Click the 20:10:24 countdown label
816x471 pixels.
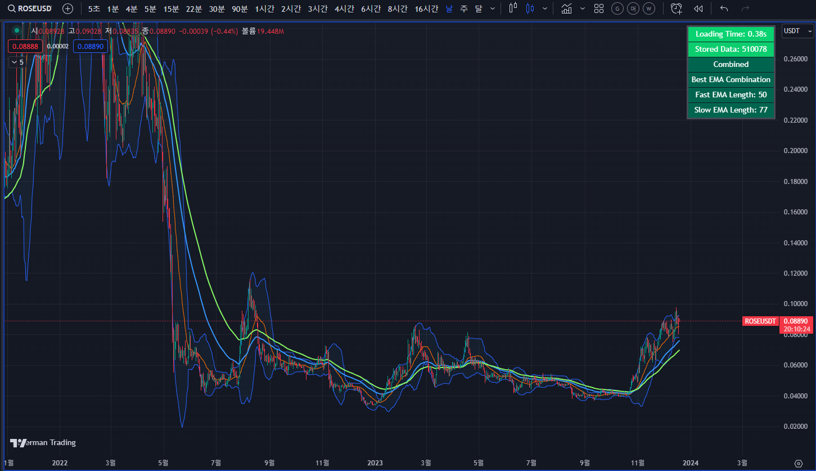click(796, 329)
